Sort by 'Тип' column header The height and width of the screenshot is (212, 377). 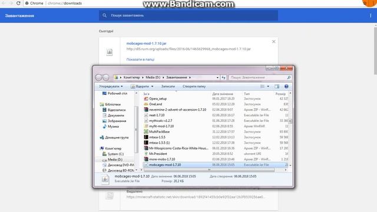pos(247,94)
